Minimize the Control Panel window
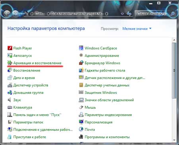The width and height of the screenshot is (179, 145). (x=151, y=3)
